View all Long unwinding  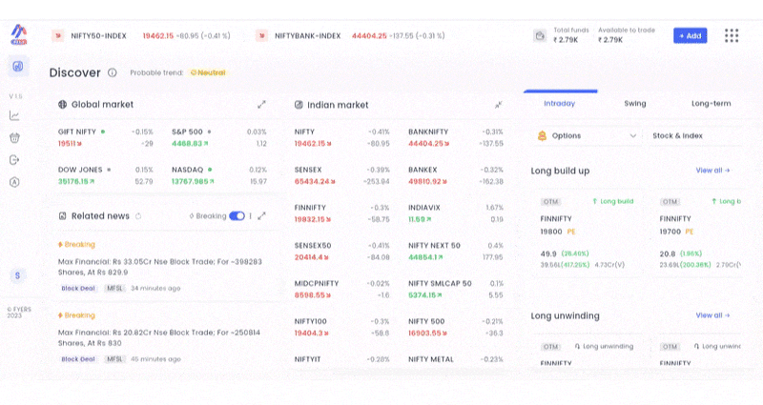coord(712,315)
